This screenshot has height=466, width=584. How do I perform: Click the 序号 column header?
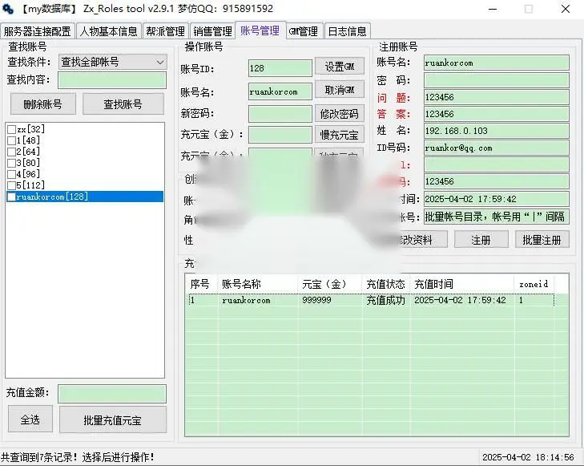(201, 284)
